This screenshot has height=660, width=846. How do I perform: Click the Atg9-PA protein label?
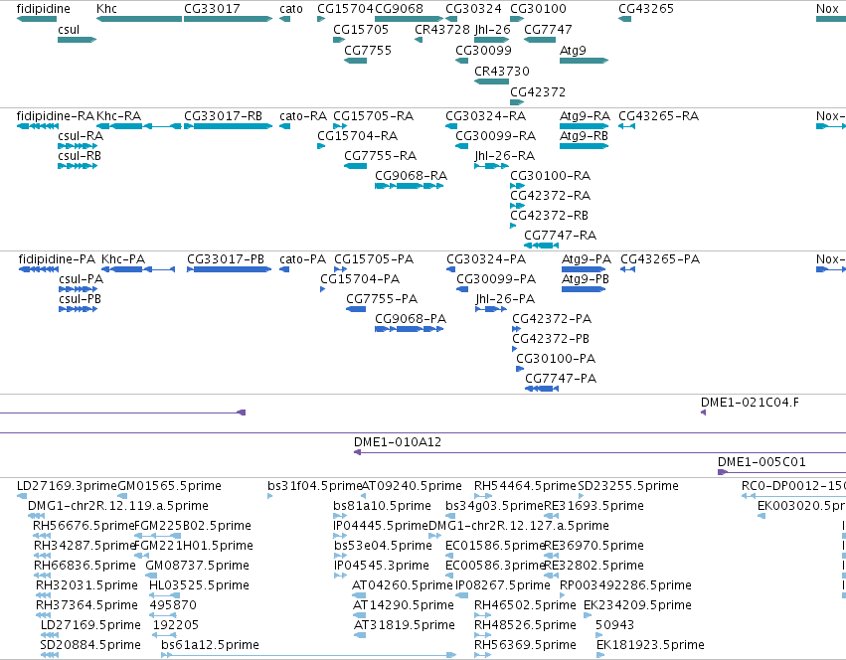pyautogui.click(x=587, y=259)
